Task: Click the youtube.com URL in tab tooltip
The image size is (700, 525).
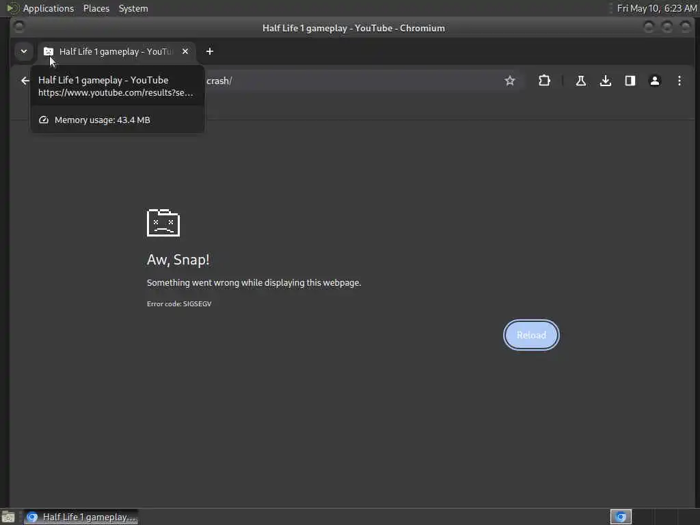Action: tap(116, 93)
